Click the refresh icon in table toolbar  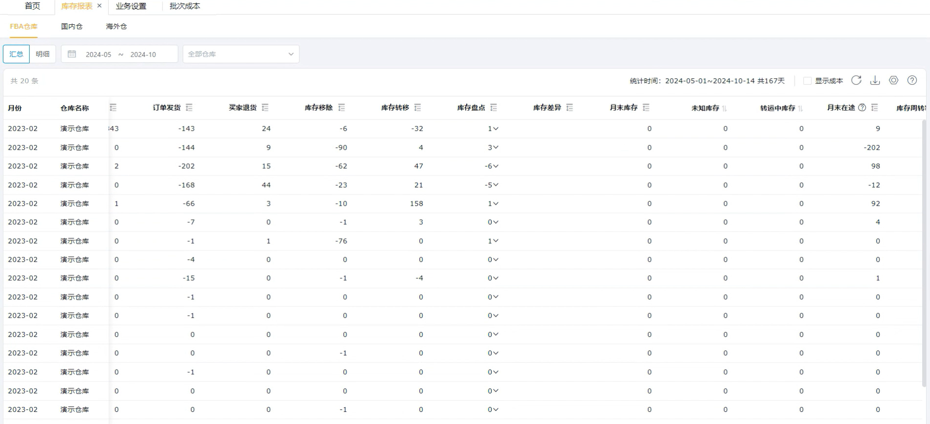(856, 80)
